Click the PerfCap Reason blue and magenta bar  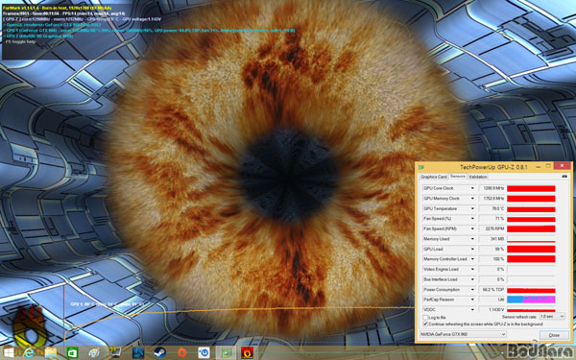point(531,300)
